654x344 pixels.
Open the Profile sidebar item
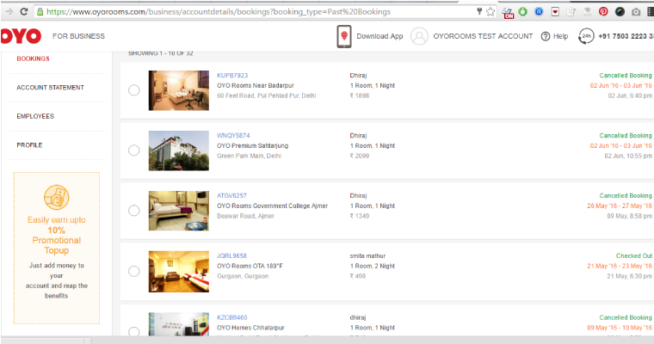click(29, 145)
